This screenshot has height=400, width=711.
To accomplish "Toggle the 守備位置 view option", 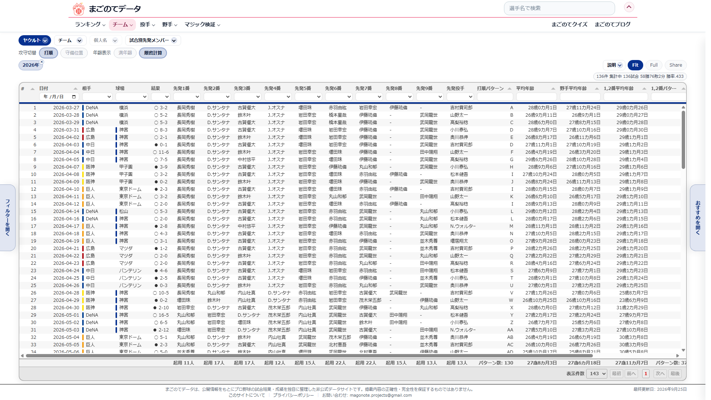I will pos(74,53).
